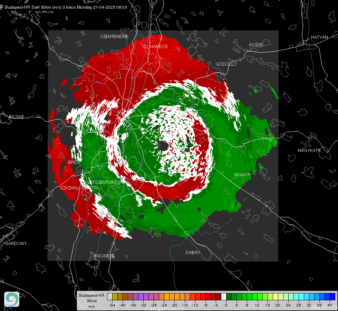Select the olive swatch above -64

coord(115,297)
